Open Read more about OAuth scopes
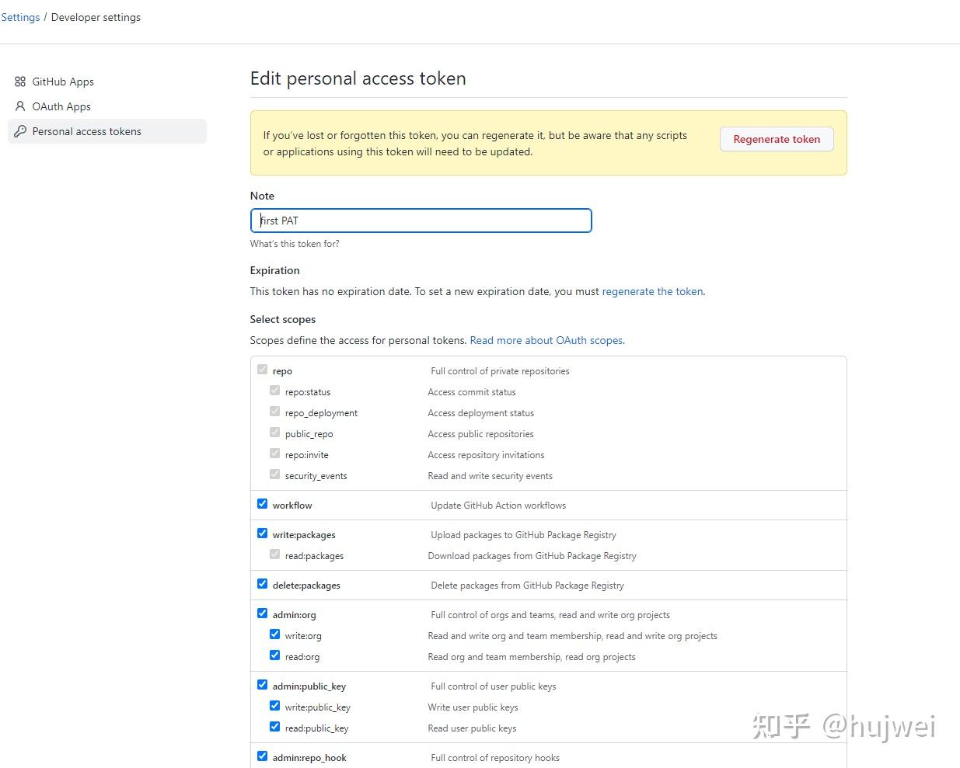 546,340
